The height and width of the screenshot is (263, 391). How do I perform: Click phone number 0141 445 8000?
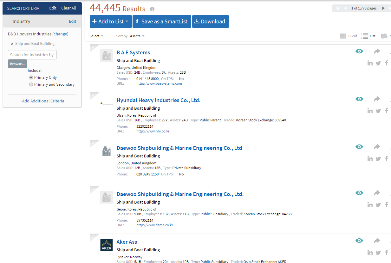(147, 79)
